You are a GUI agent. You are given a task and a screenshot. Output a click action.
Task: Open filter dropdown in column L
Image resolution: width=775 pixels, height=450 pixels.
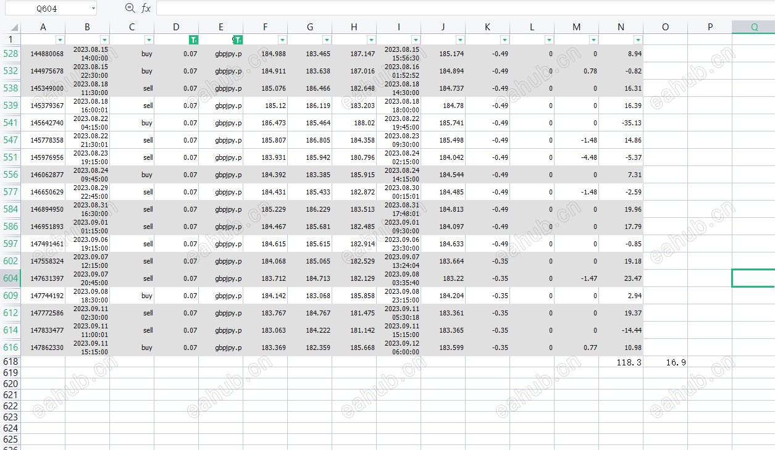click(549, 40)
